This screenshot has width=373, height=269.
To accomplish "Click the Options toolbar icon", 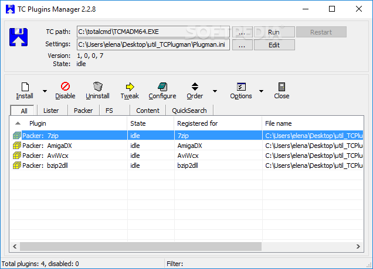I will (241, 87).
